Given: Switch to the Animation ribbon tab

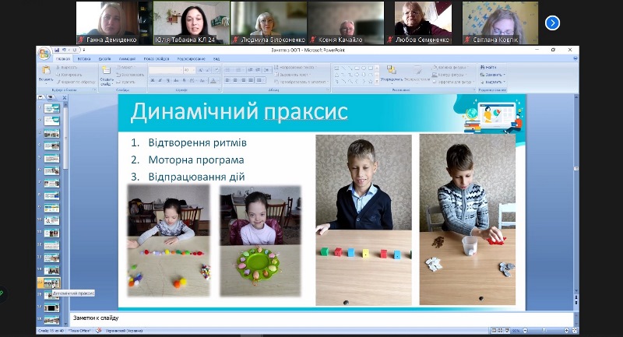Looking at the screenshot, I should (x=128, y=58).
